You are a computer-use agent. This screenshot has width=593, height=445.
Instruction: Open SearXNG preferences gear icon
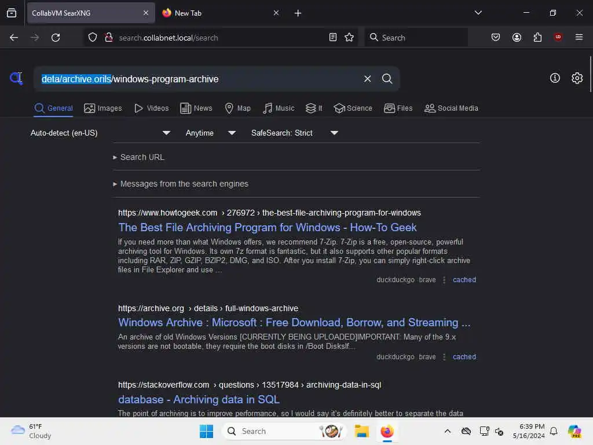577,78
